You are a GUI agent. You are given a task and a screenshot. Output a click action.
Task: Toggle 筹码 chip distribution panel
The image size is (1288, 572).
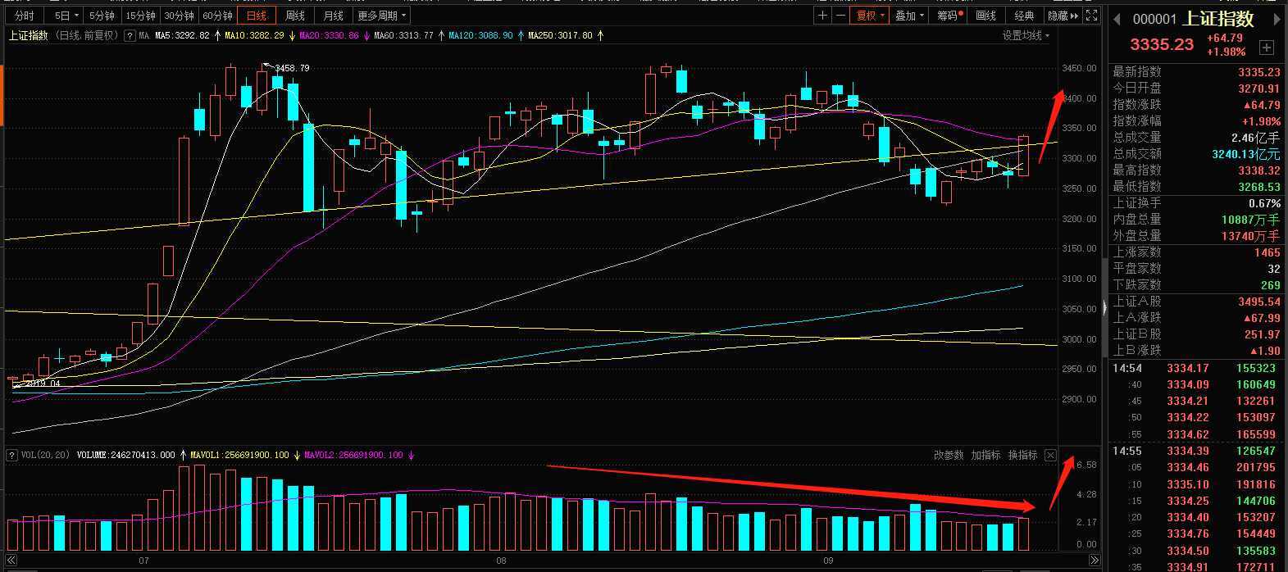click(x=949, y=16)
